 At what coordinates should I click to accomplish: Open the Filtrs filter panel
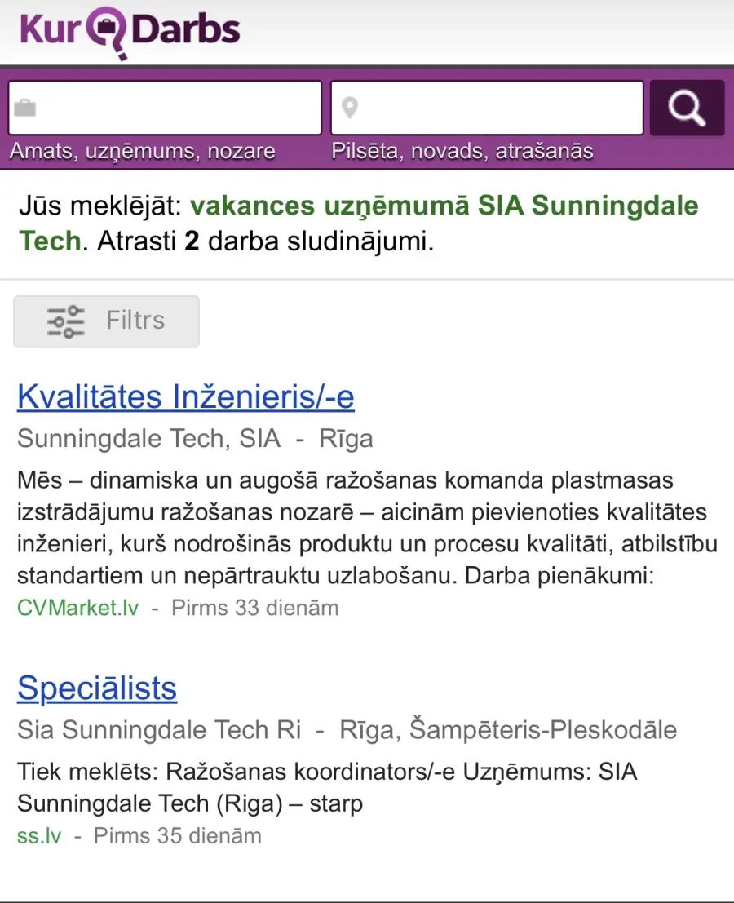[x=107, y=321]
